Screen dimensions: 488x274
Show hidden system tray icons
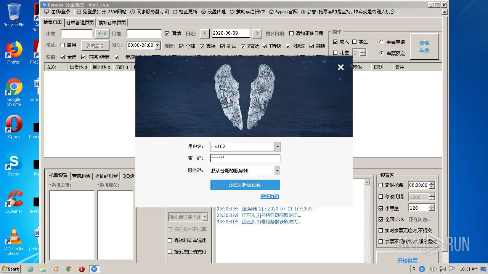414,269
